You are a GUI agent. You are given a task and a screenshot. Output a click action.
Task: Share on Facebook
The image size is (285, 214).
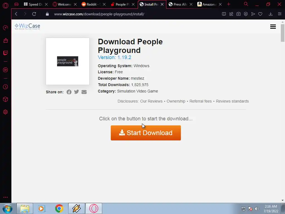tap(69, 92)
